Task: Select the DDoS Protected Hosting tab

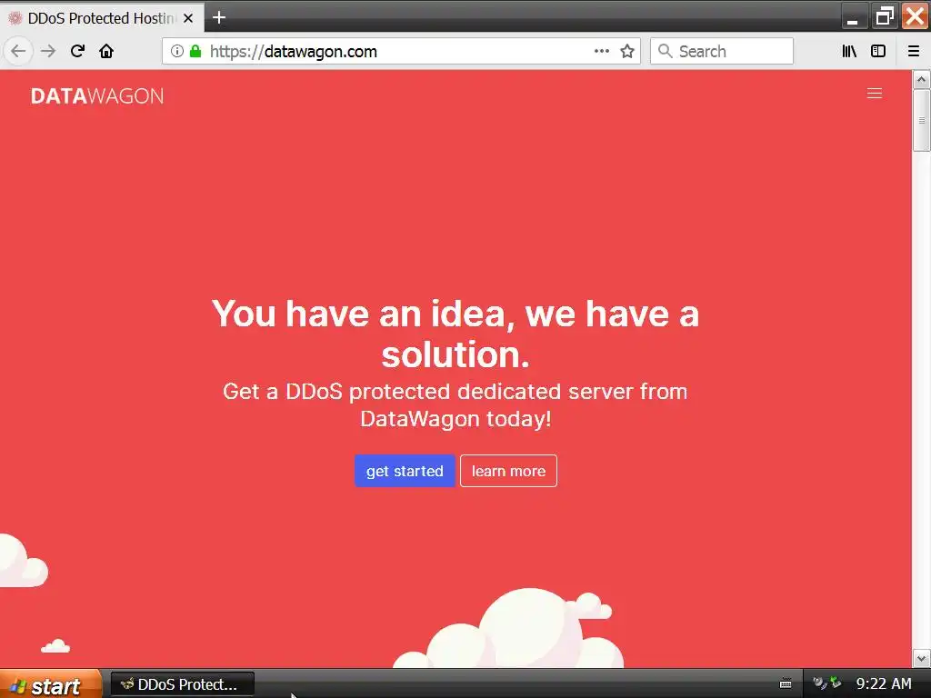Action: pos(102,18)
